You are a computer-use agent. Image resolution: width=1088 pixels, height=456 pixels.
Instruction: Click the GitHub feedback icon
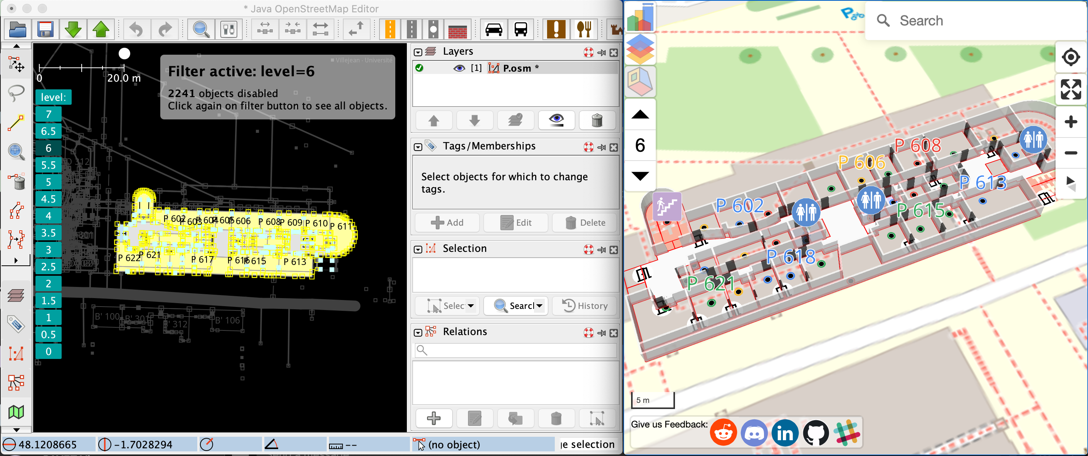pos(816,433)
